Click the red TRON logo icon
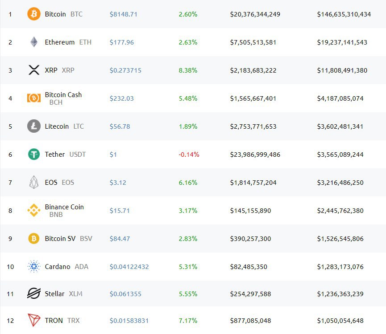386x334 pixels. (34, 320)
